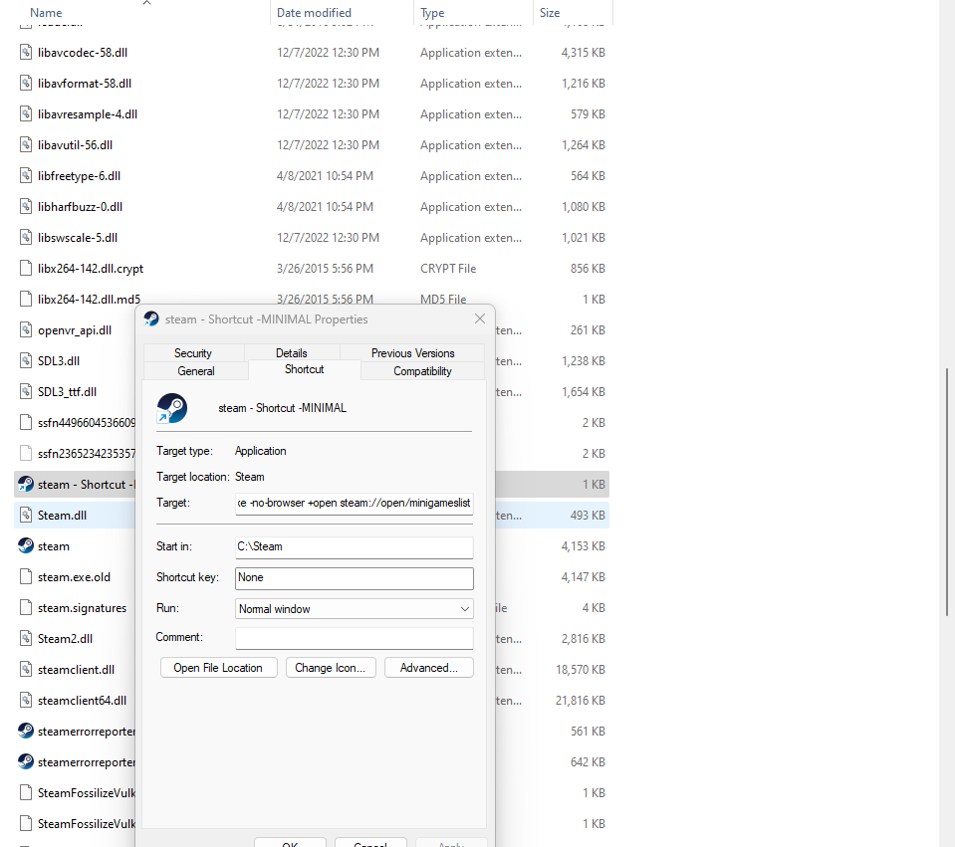Click the SDL3.dll file icon

(26, 360)
